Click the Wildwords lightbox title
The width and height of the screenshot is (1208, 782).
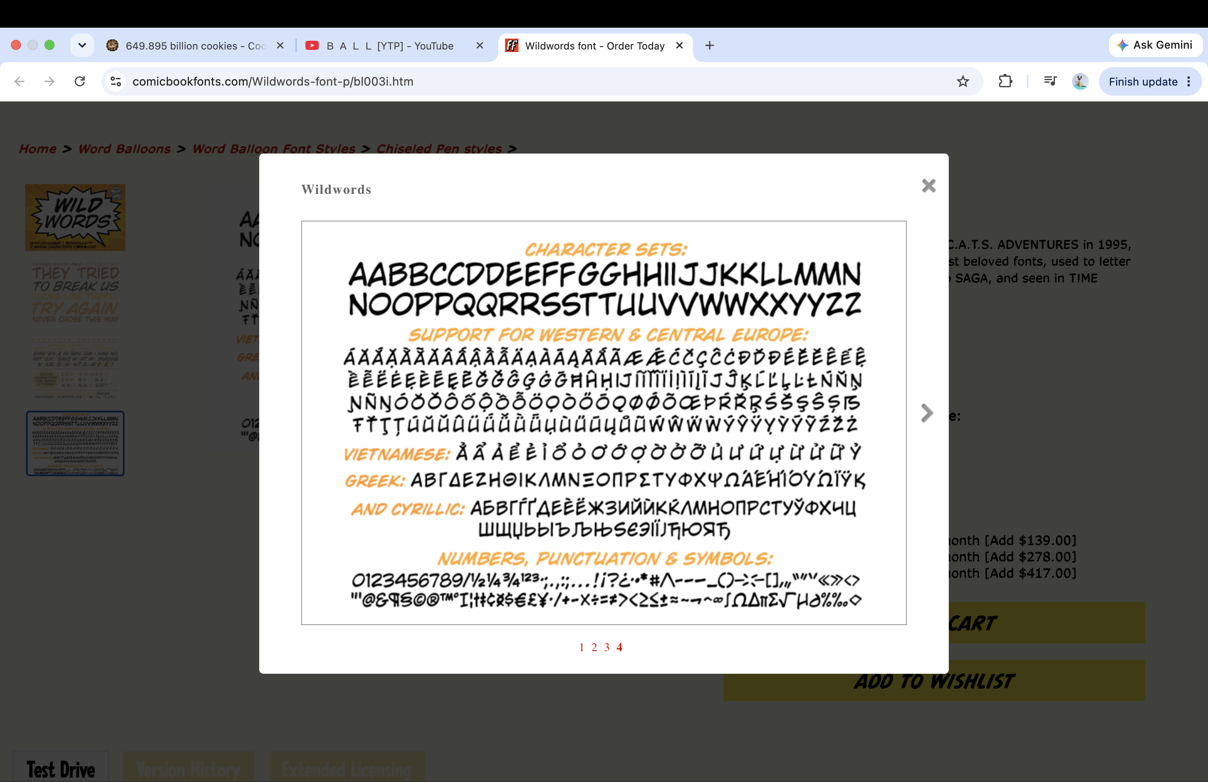336,189
